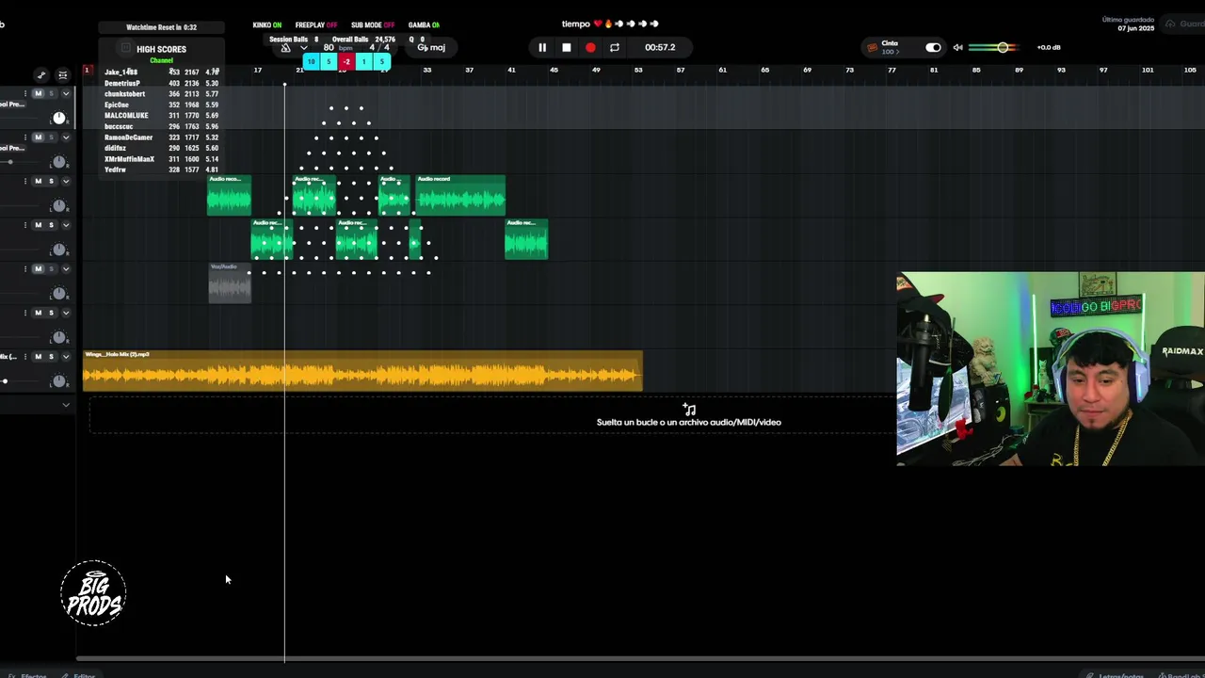Mute the Mix track with the yellow clip
This screenshot has width=1205, height=678.
[x=38, y=357]
